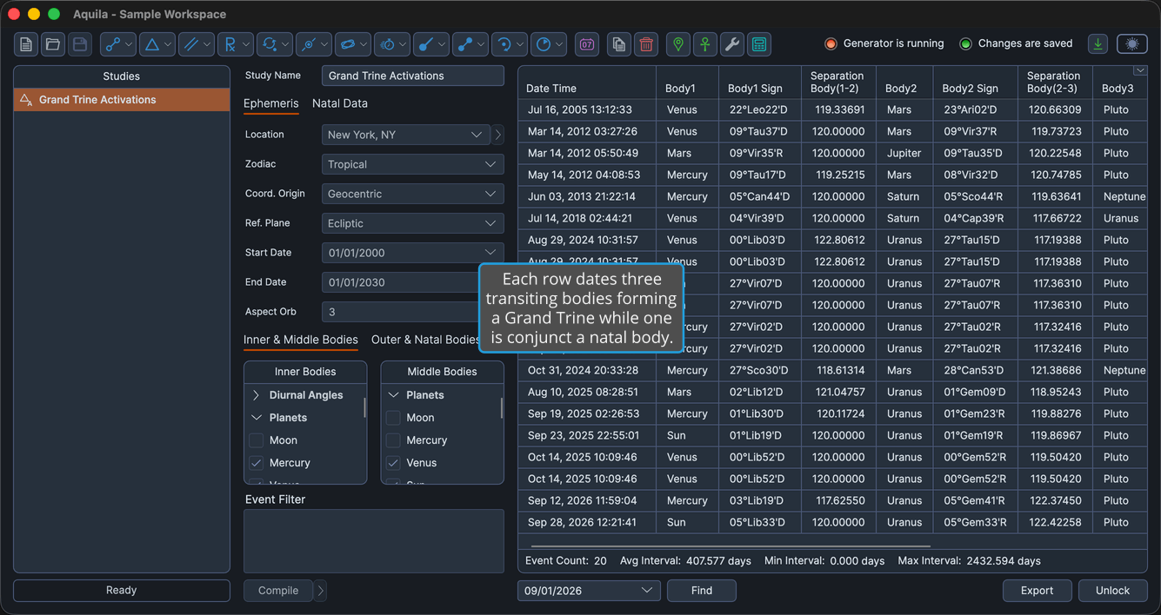Check the Moon box under Inner Bodies

pos(257,440)
